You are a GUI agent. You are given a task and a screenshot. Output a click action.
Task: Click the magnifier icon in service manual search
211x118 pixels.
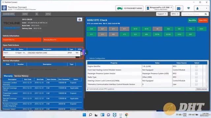206,14
